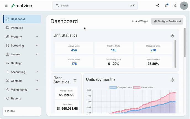Screen dimensions: 190x119
Task: Click the hamburger menu icon
Action: point(6,6)
